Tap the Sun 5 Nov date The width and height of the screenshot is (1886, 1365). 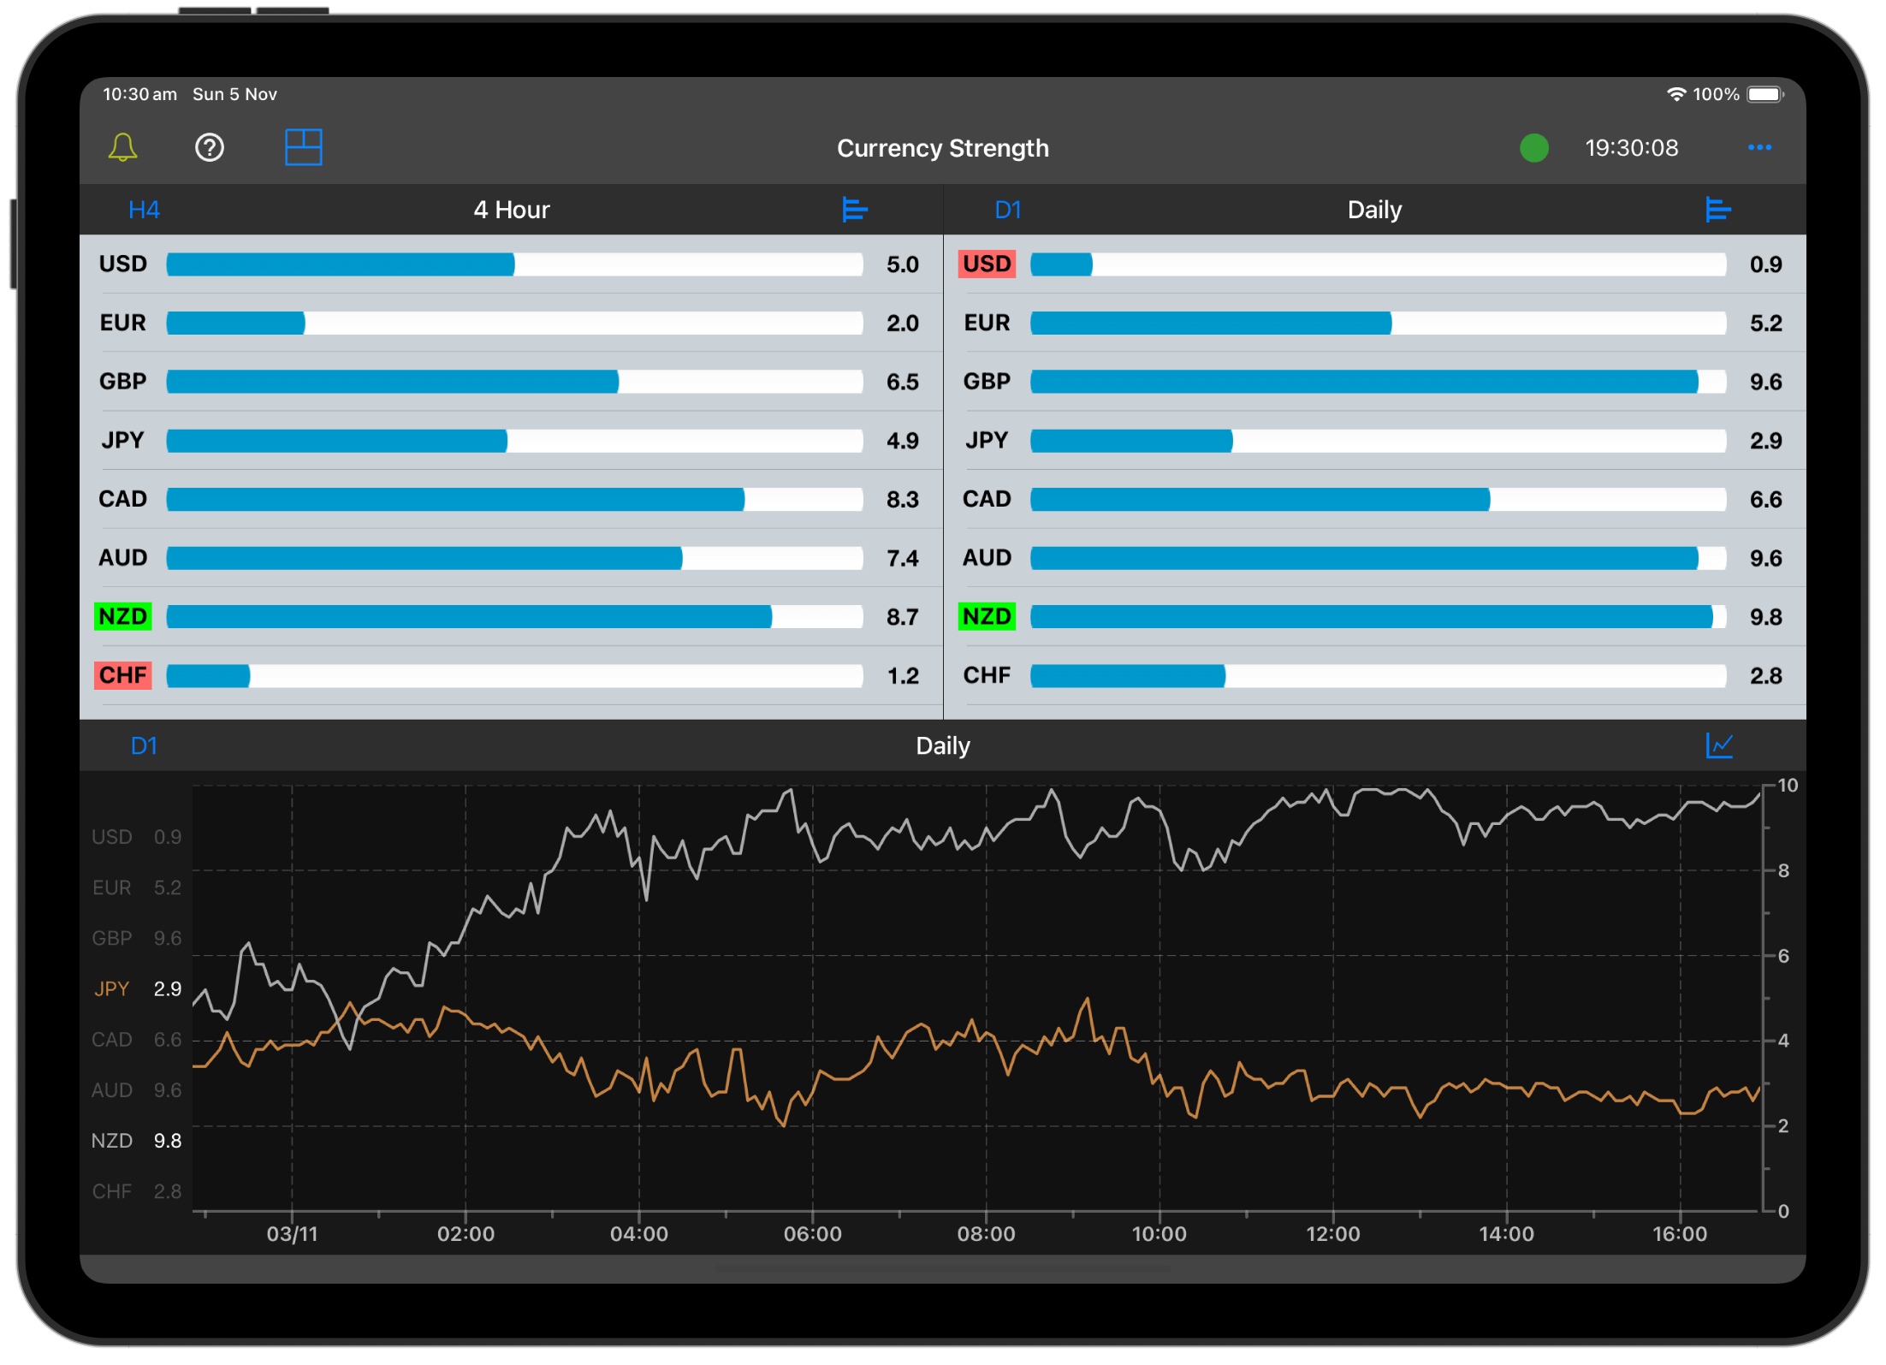234,94
